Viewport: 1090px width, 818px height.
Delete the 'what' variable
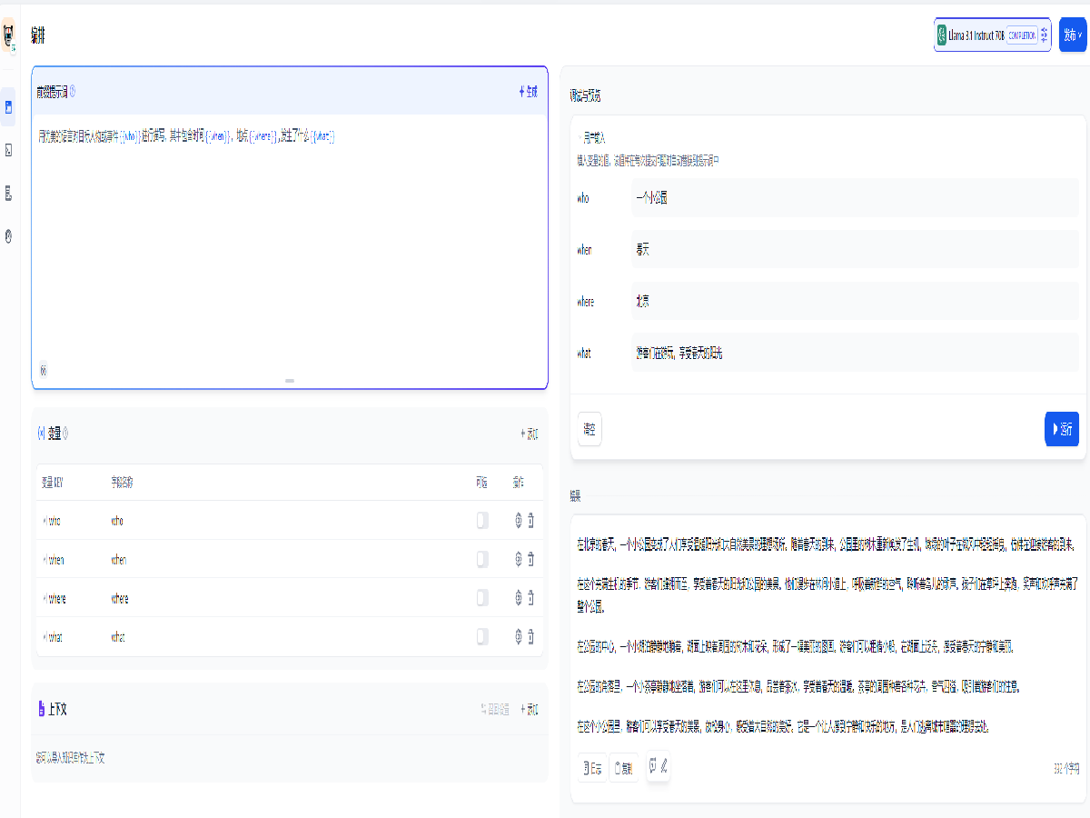[531, 636]
